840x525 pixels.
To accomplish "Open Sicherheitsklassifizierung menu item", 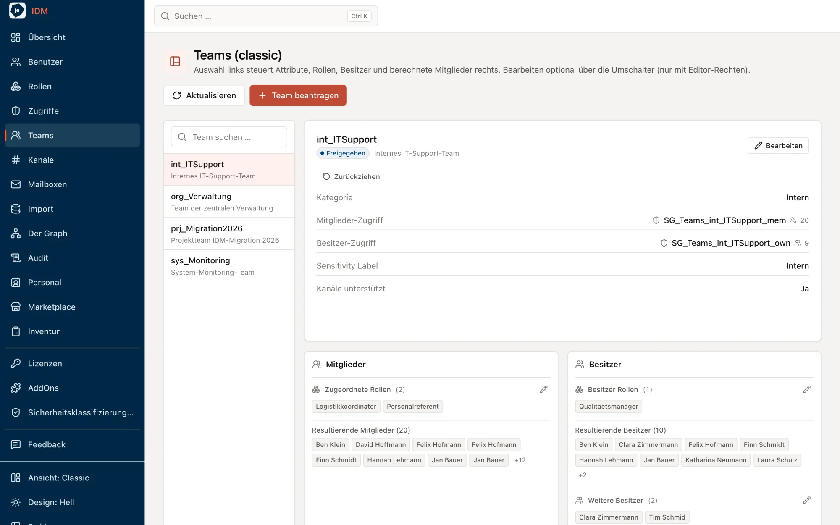I will [x=72, y=412].
